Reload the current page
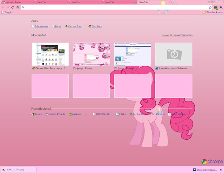The height and width of the screenshot is (173, 224). coord(13,7)
